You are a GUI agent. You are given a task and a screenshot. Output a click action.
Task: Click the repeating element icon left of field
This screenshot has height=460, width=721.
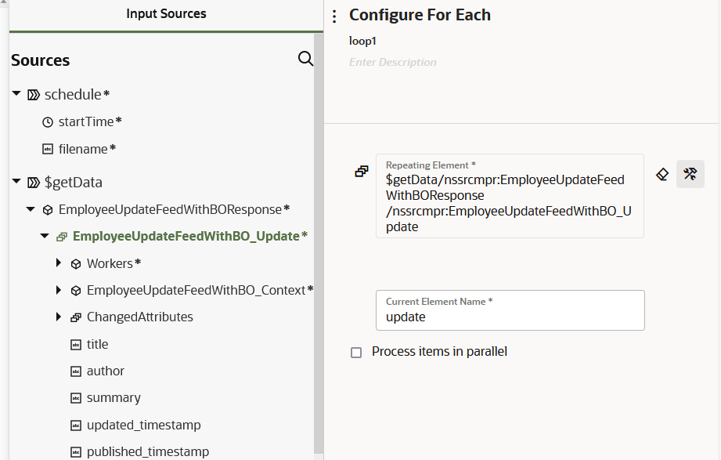tap(362, 172)
